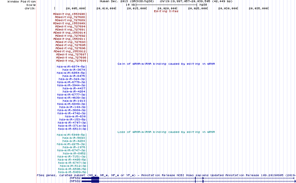Click the Window Position label
This screenshot has width=296, height=183.
click(x=21, y=2)
